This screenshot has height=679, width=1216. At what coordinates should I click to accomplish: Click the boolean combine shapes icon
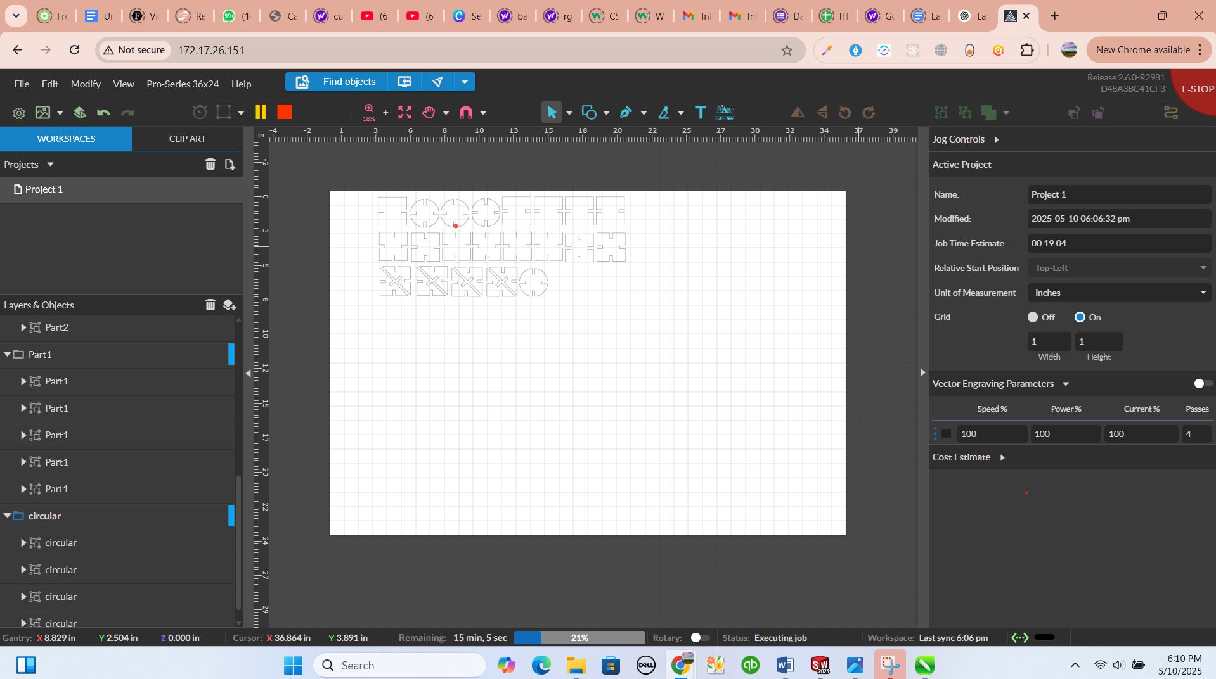click(988, 113)
